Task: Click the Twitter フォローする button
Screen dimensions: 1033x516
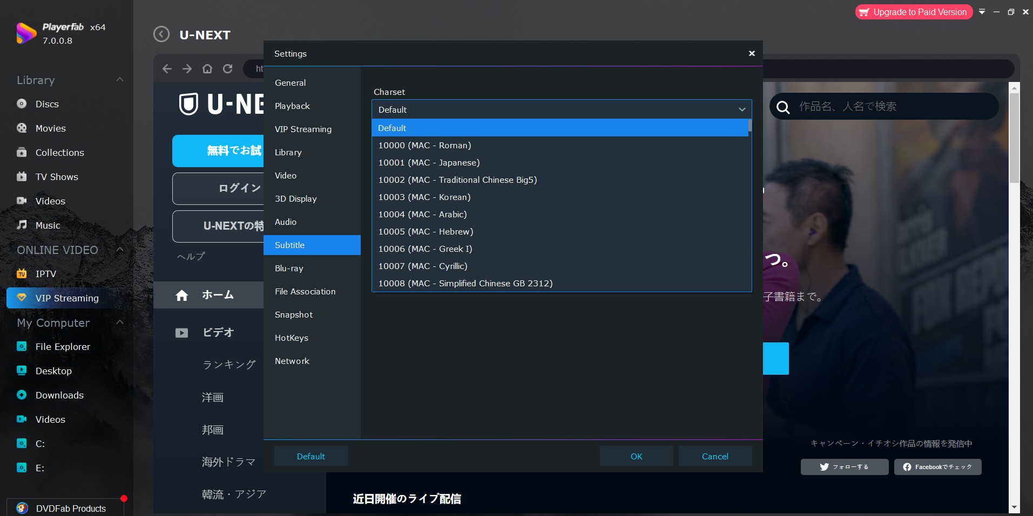Action: [845, 467]
